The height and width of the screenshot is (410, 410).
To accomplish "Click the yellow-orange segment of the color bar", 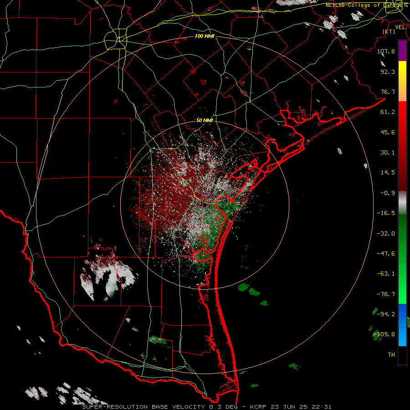I will [402, 81].
